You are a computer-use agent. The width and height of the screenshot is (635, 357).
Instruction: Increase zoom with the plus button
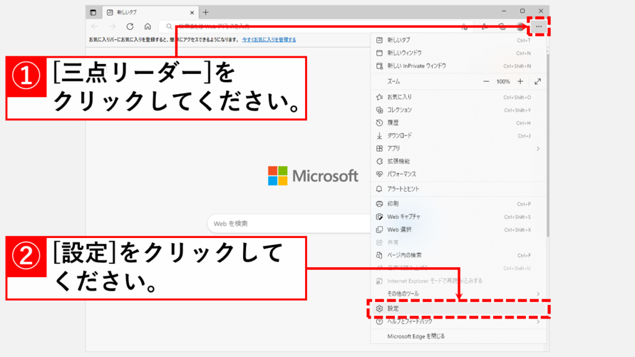(520, 81)
